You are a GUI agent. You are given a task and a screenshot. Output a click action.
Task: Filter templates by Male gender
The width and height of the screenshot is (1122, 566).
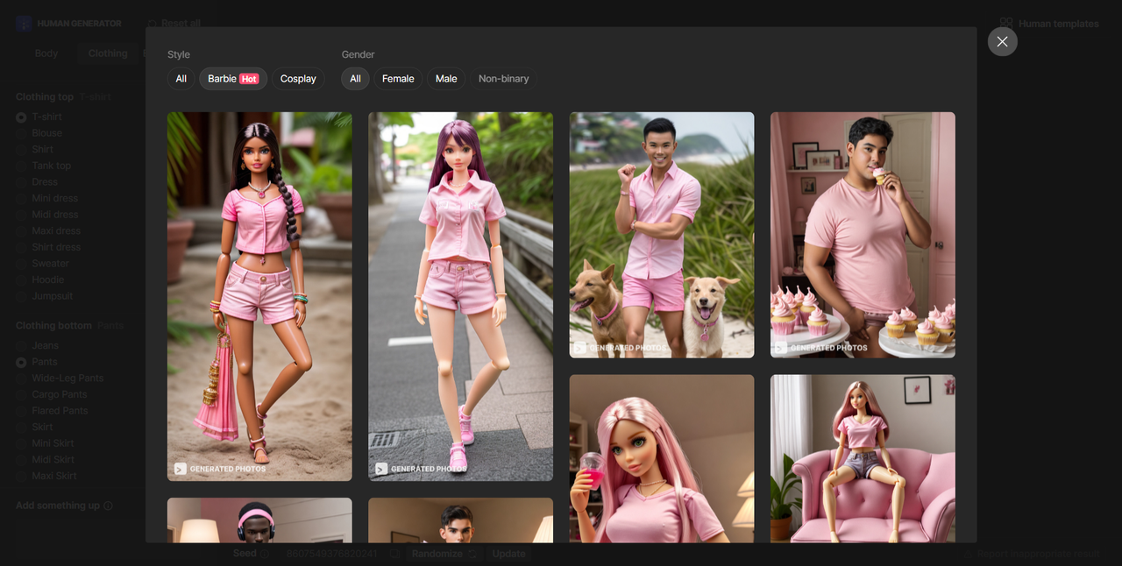446,79
